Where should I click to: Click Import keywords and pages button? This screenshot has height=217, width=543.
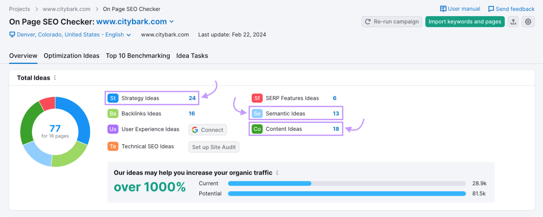(x=465, y=22)
